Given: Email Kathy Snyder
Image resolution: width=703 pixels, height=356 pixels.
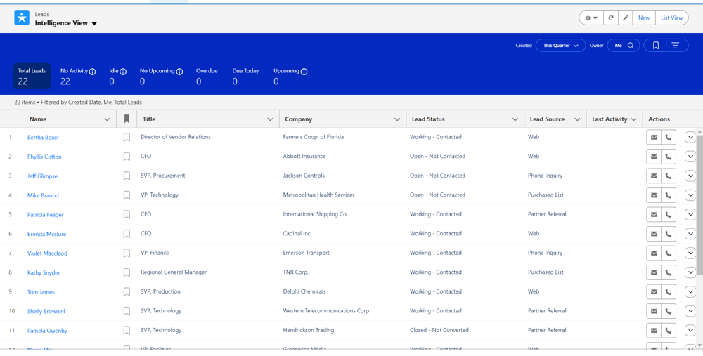Looking at the screenshot, I should click(654, 272).
